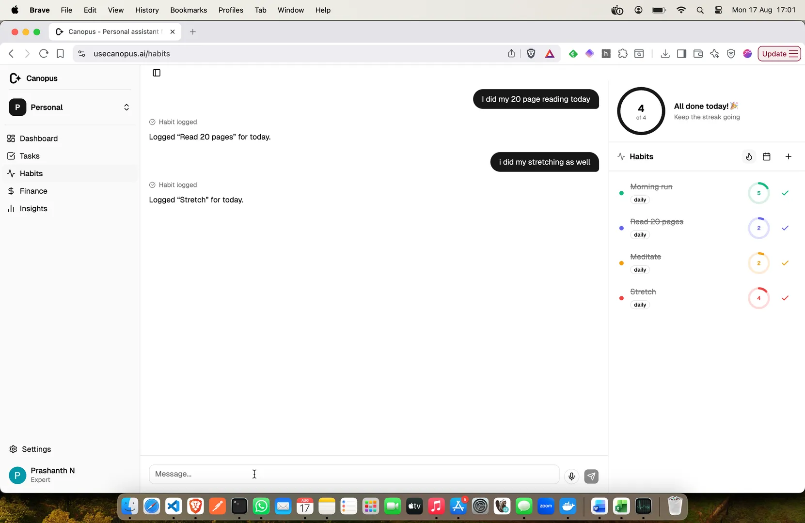Go to Finance section
This screenshot has height=523, width=805.
pyautogui.click(x=70, y=191)
